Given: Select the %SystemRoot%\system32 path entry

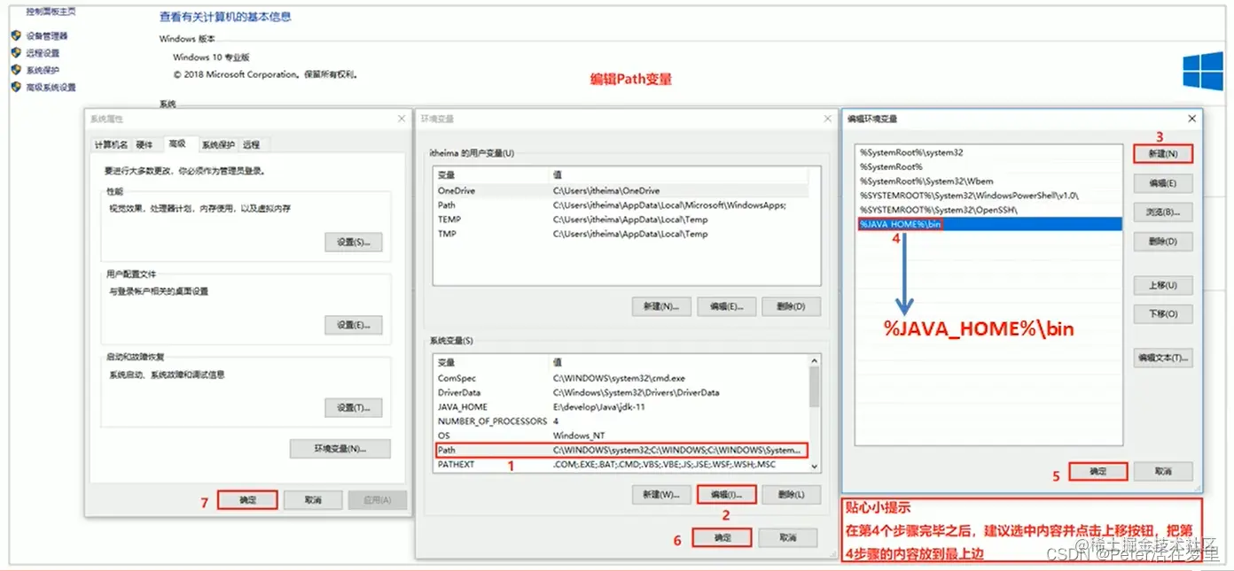Looking at the screenshot, I should (x=988, y=152).
